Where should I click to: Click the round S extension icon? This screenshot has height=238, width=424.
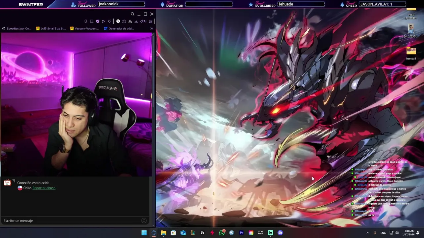coord(118,21)
